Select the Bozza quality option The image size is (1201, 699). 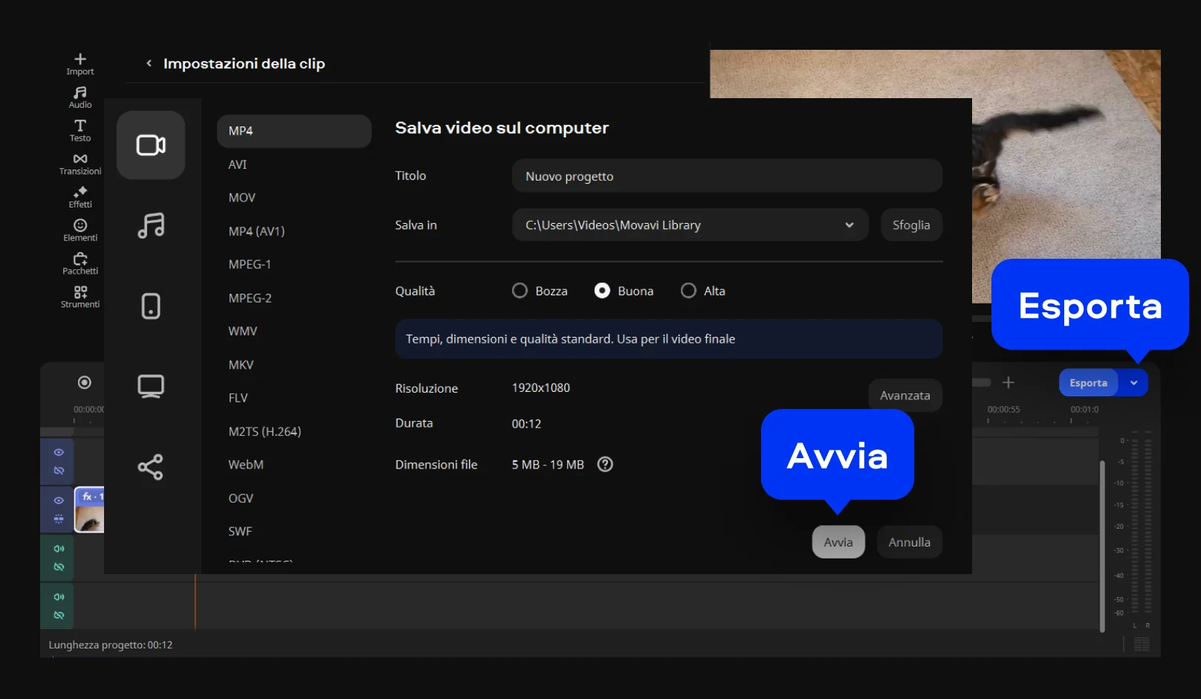pos(520,291)
